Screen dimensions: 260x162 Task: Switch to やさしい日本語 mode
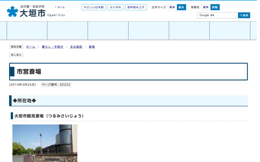[94, 7]
